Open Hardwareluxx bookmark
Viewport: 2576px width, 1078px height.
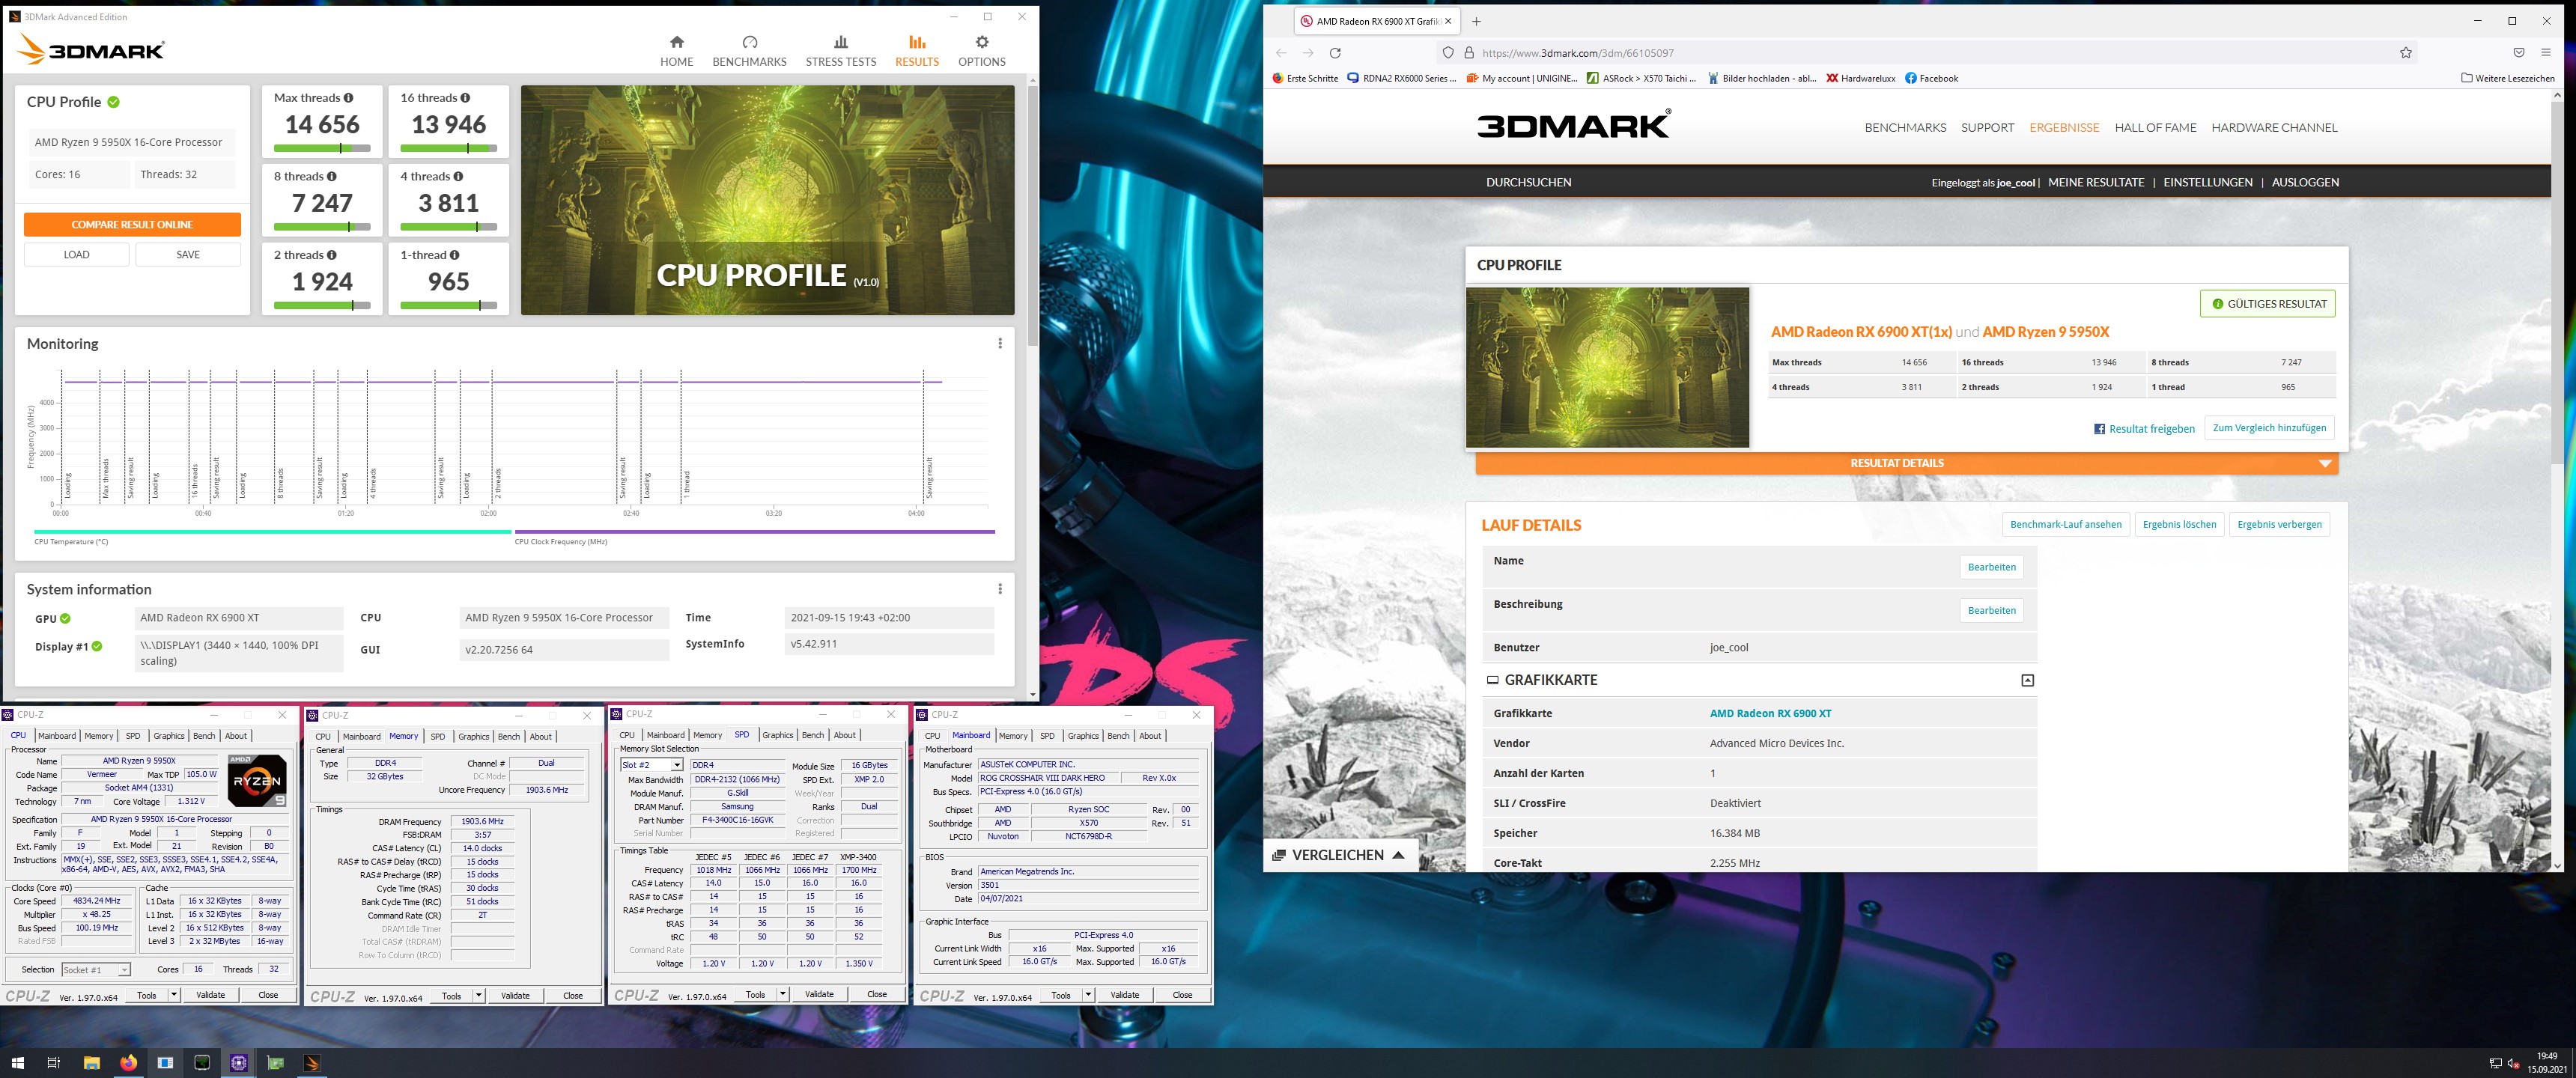coord(1860,78)
